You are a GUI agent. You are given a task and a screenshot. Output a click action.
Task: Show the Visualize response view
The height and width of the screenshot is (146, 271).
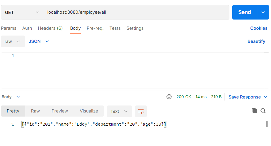(89, 111)
